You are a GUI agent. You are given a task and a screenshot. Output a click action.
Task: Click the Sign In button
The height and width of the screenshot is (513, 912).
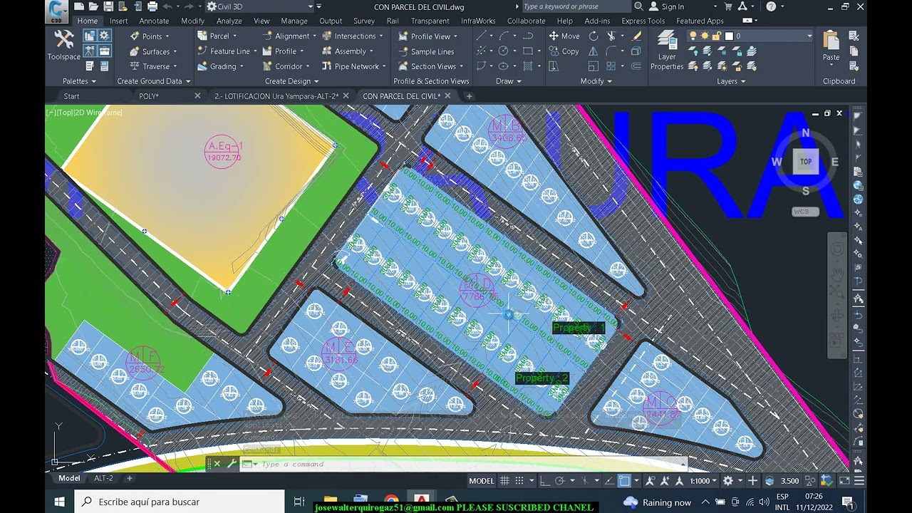[x=667, y=6]
